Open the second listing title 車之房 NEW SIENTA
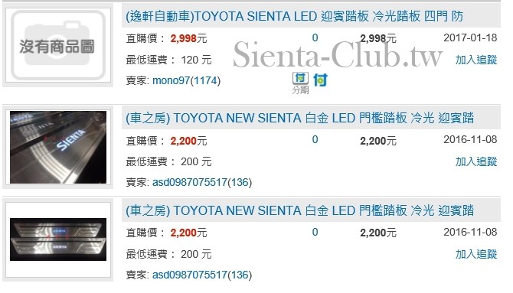 [x=299, y=118]
